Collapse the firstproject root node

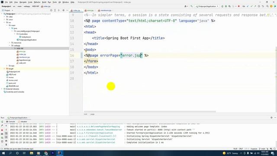[x=2, y=14]
